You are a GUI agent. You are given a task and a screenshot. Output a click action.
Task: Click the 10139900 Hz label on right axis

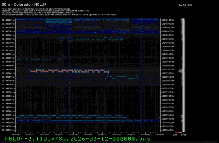coord(167,96)
